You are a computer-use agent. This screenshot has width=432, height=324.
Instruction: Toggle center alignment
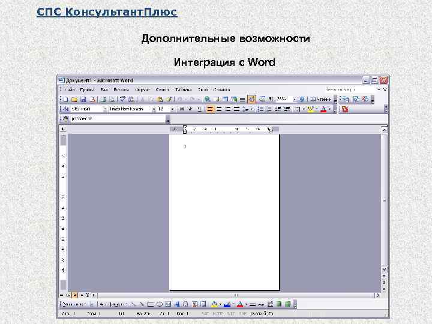pos(220,109)
